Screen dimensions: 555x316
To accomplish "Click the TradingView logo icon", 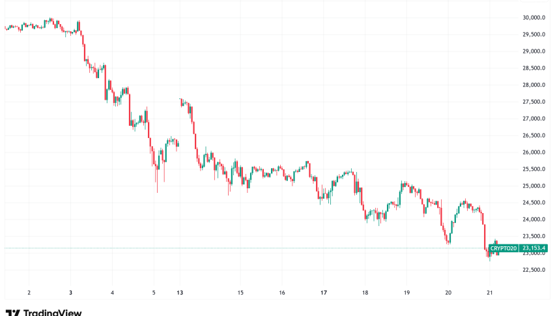I will [12, 312].
